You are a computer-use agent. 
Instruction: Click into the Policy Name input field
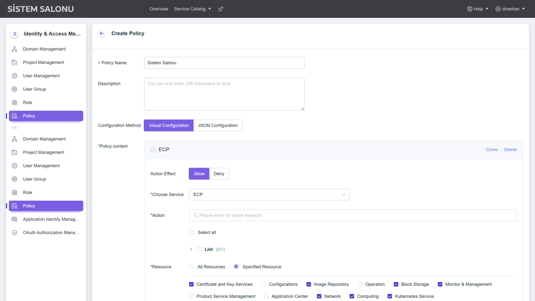coord(224,63)
